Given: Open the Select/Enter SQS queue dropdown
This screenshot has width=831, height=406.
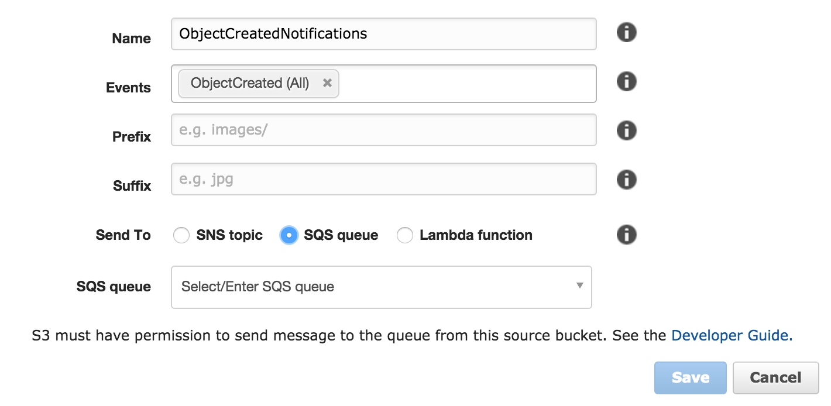Looking at the screenshot, I should [x=381, y=287].
